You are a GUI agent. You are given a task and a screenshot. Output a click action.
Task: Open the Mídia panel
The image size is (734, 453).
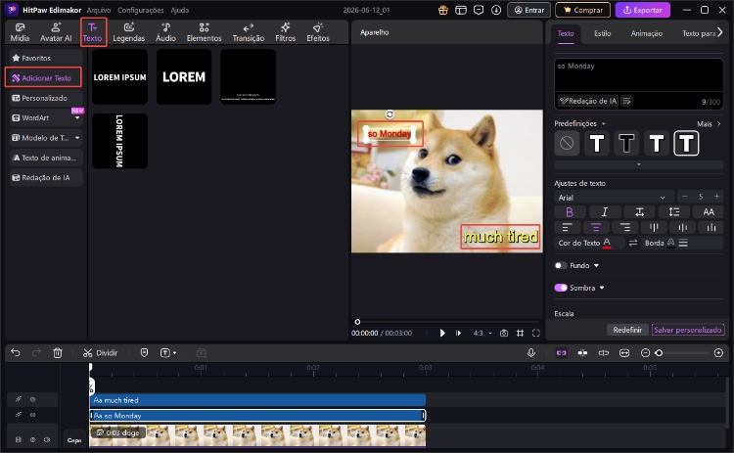point(20,32)
